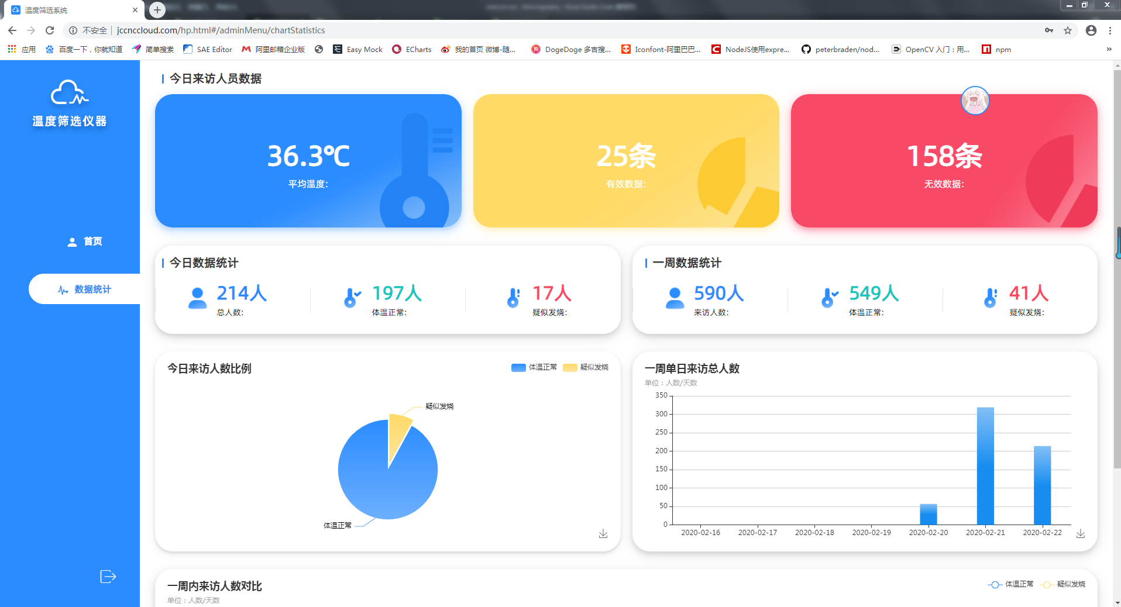The height and width of the screenshot is (607, 1121).
Task: Reload the page
Action: pos(50,30)
